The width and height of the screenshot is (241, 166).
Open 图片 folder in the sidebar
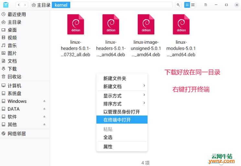tap(25, 53)
